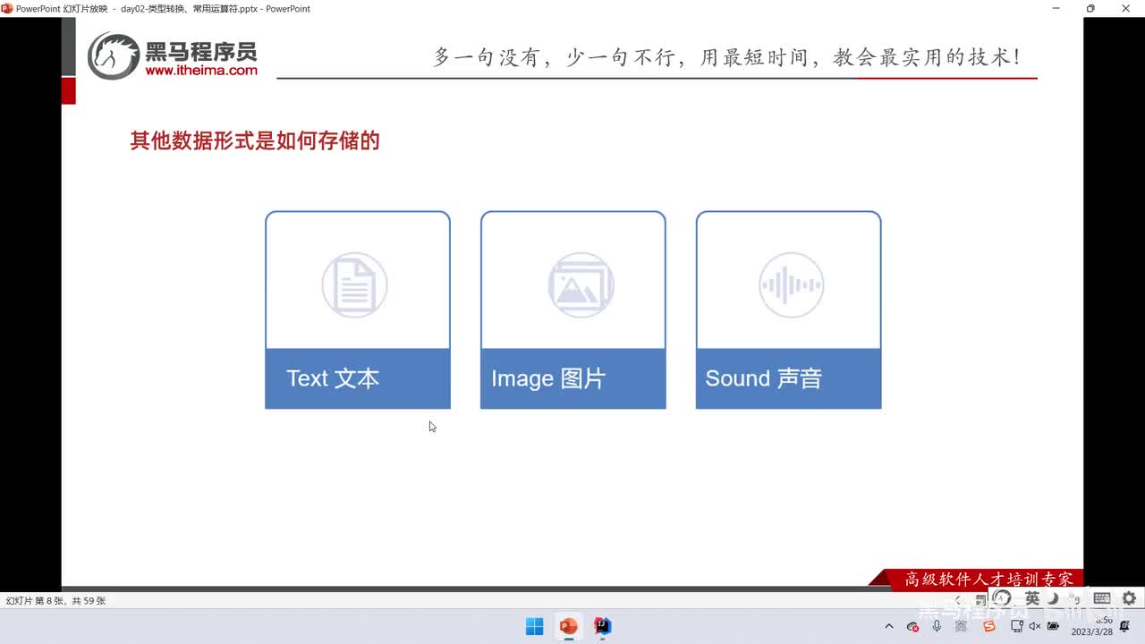This screenshot has height=644, width=1145.
Task: Open the slideshow slide-view button
Action: (x=980, y=599)
